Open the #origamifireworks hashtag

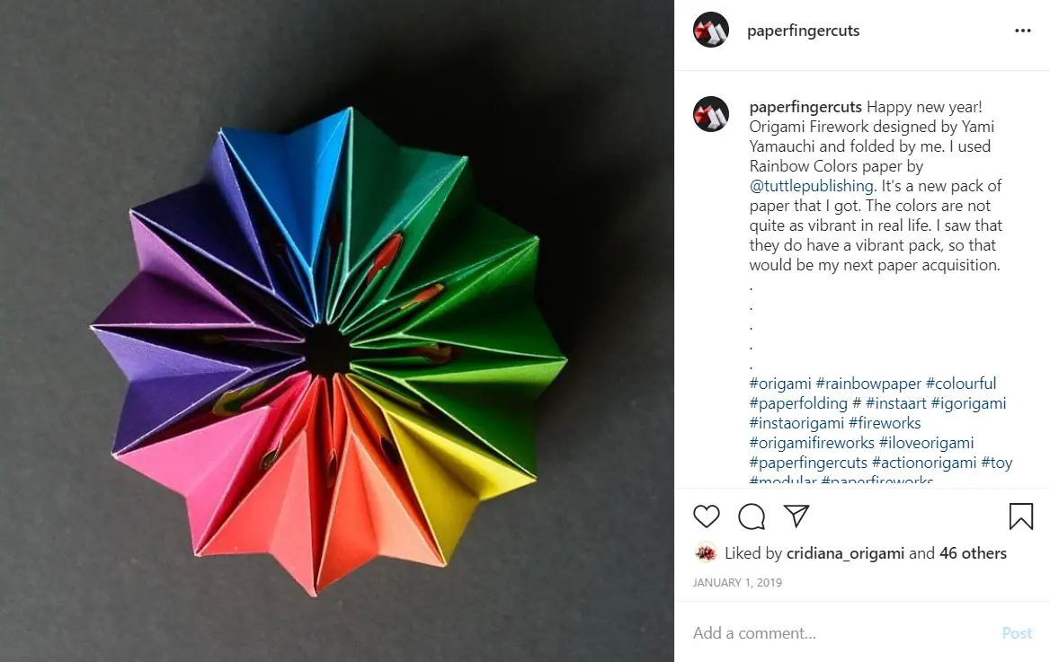(x=812, y=443)
